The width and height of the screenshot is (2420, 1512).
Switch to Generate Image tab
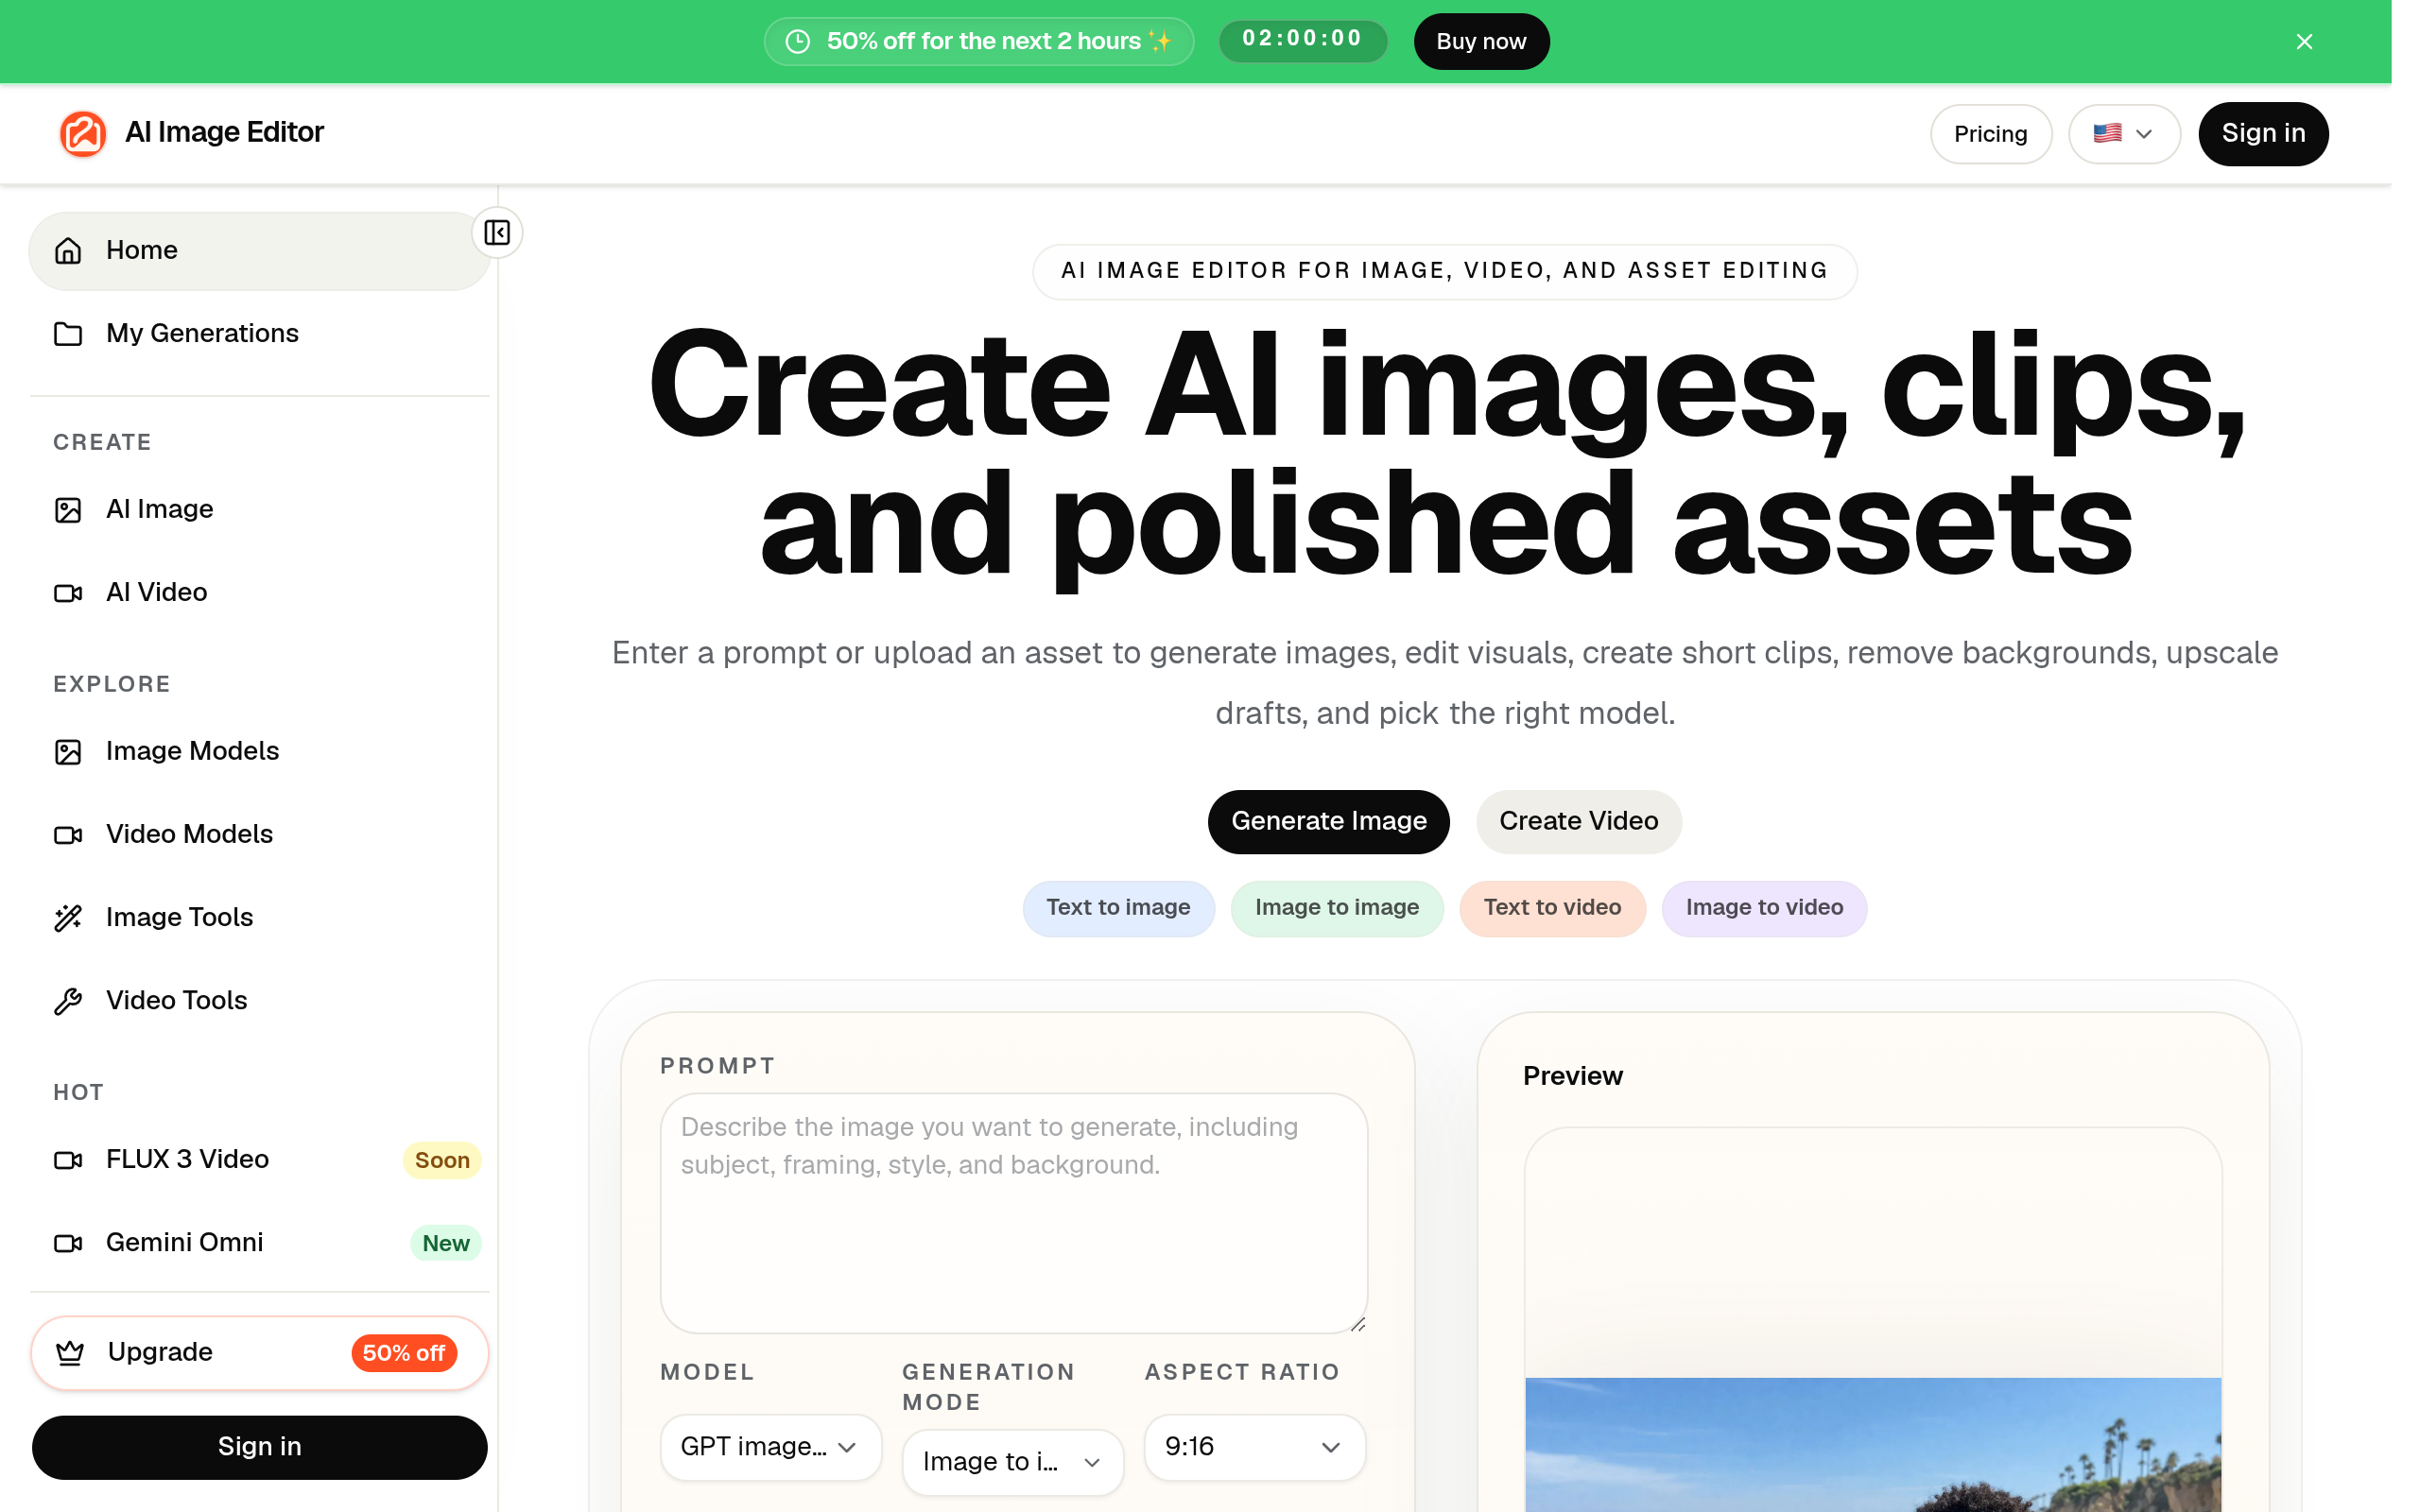click(x=1328, y=822)
